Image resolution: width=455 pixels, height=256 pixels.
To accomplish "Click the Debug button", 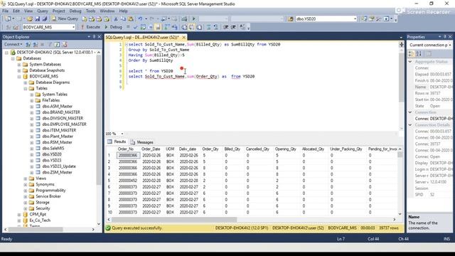I will (x=113, y=27).
